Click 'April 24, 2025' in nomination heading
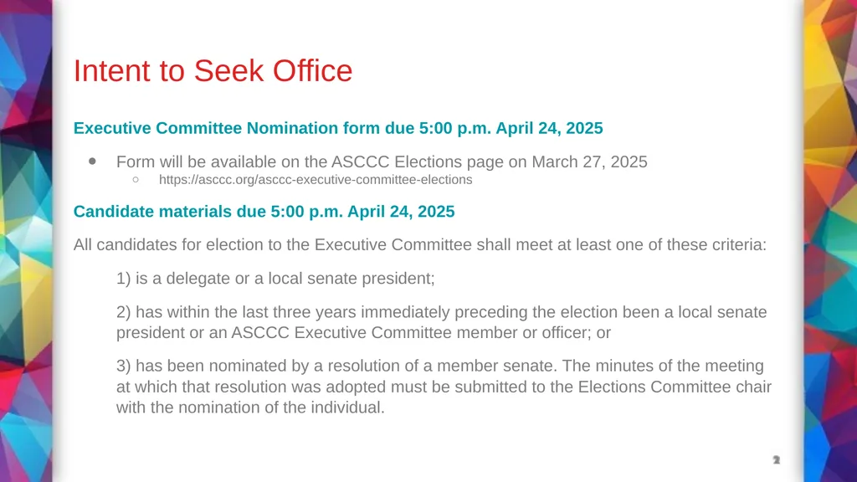This screenshot has height=482, width=857. pos(549,128)
